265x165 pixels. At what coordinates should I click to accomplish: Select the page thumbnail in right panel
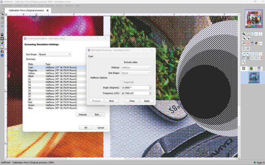[254, 78]
